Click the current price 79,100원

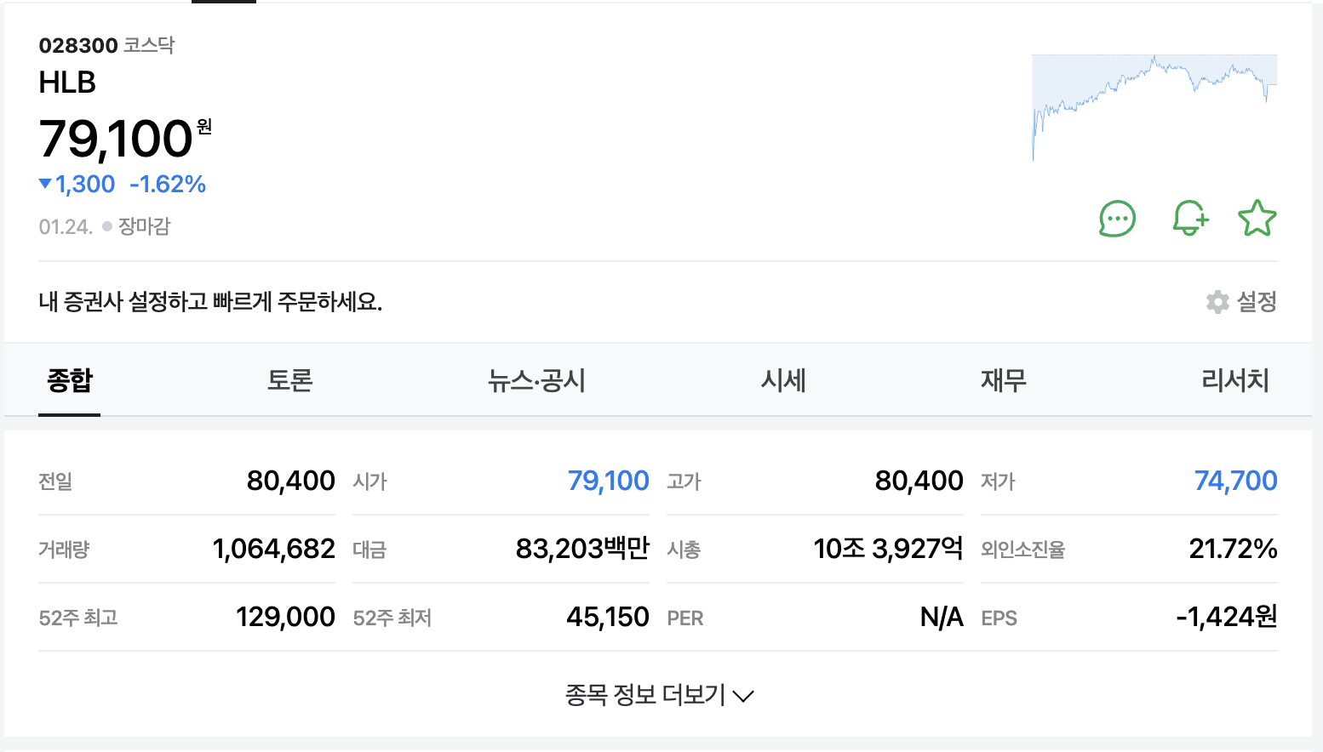(x=125, y=139)
